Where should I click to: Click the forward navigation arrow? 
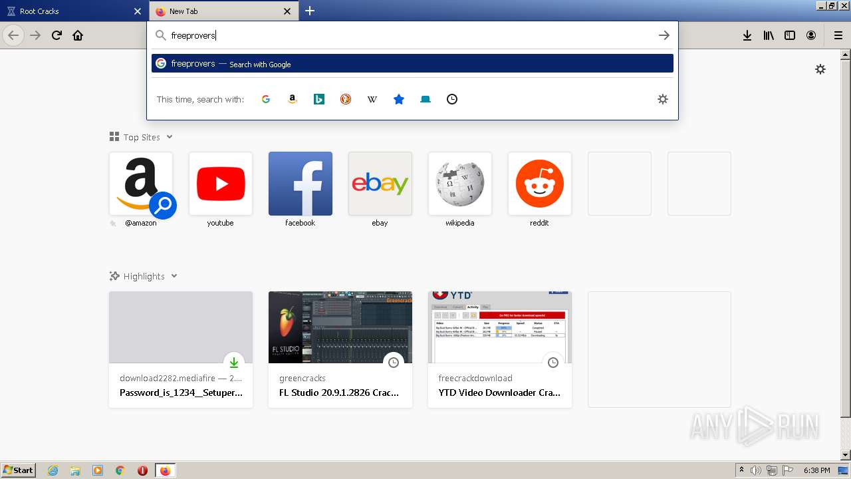point(35,35)
